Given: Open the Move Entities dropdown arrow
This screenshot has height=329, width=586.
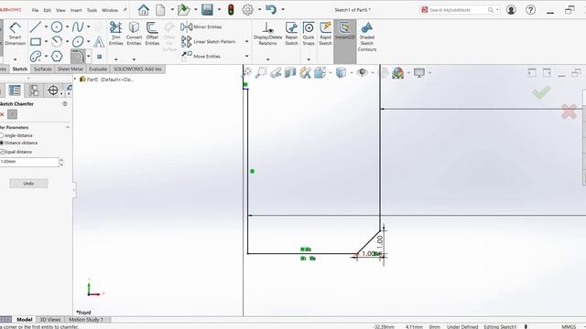Looking at the screenshot, I should tap(246, 56).
